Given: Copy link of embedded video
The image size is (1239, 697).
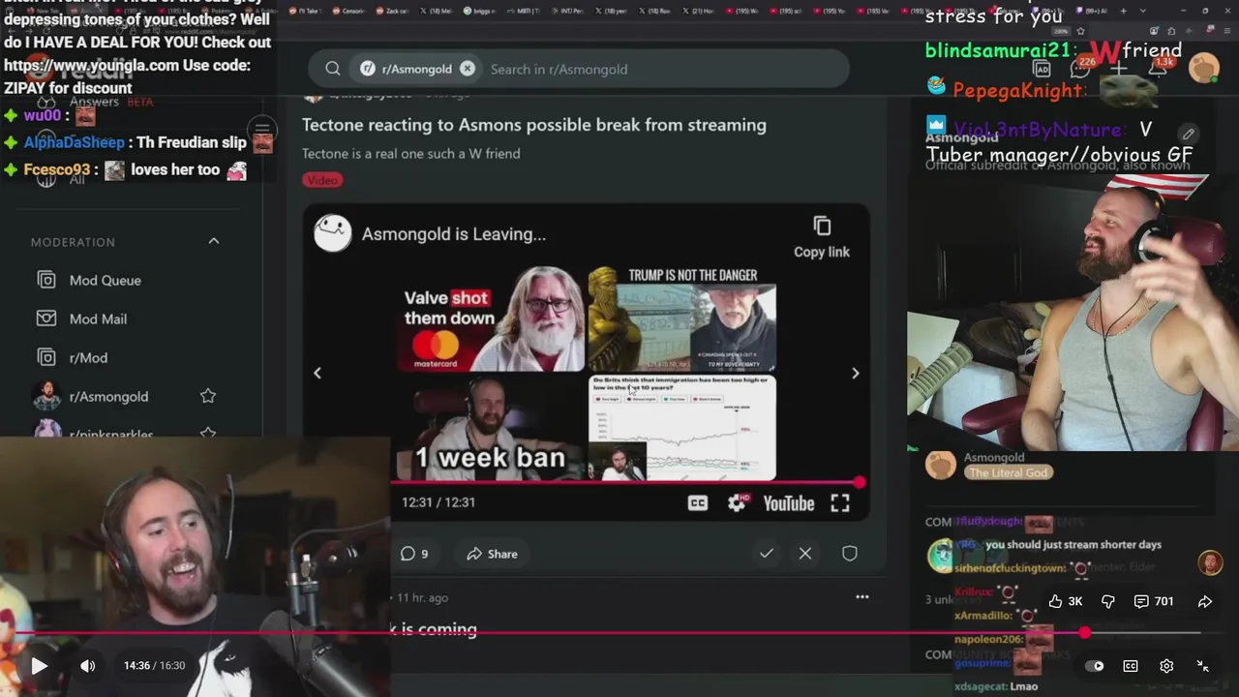Looking at the screenshot, I should pos(822,237).
